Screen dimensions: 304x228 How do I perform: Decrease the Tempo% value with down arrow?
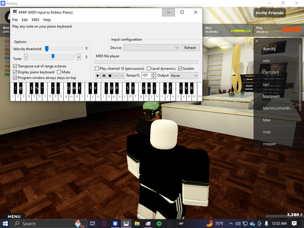(153, 77)
